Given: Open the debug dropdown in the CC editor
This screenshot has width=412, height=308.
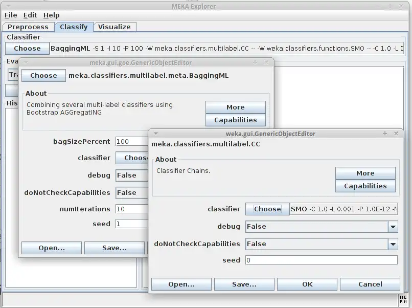Looking at the screenshot, I should click(x=393, y=226).
